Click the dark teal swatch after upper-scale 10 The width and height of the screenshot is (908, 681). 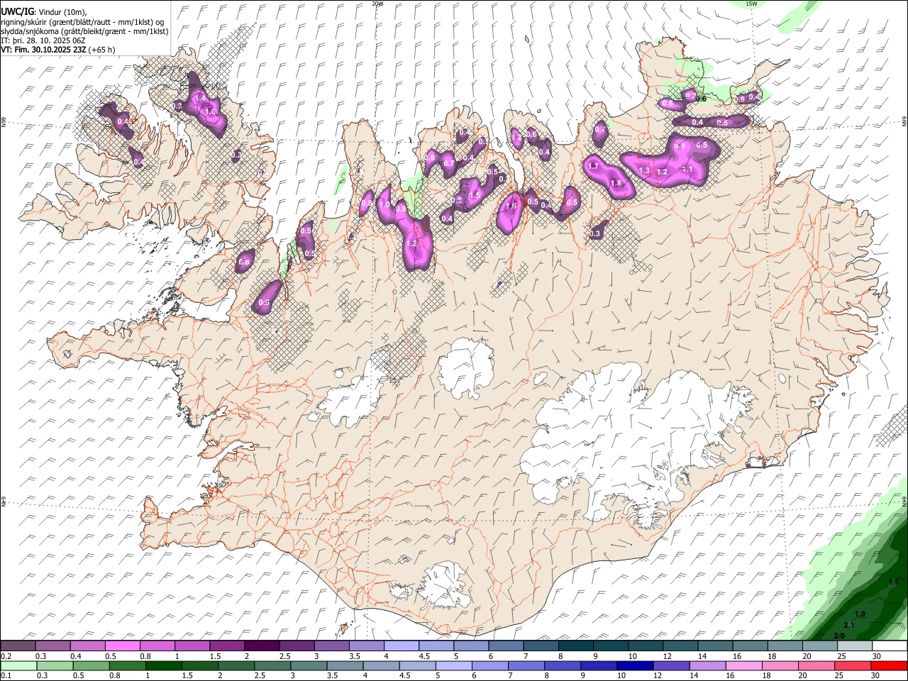click(x=646, y=646)
